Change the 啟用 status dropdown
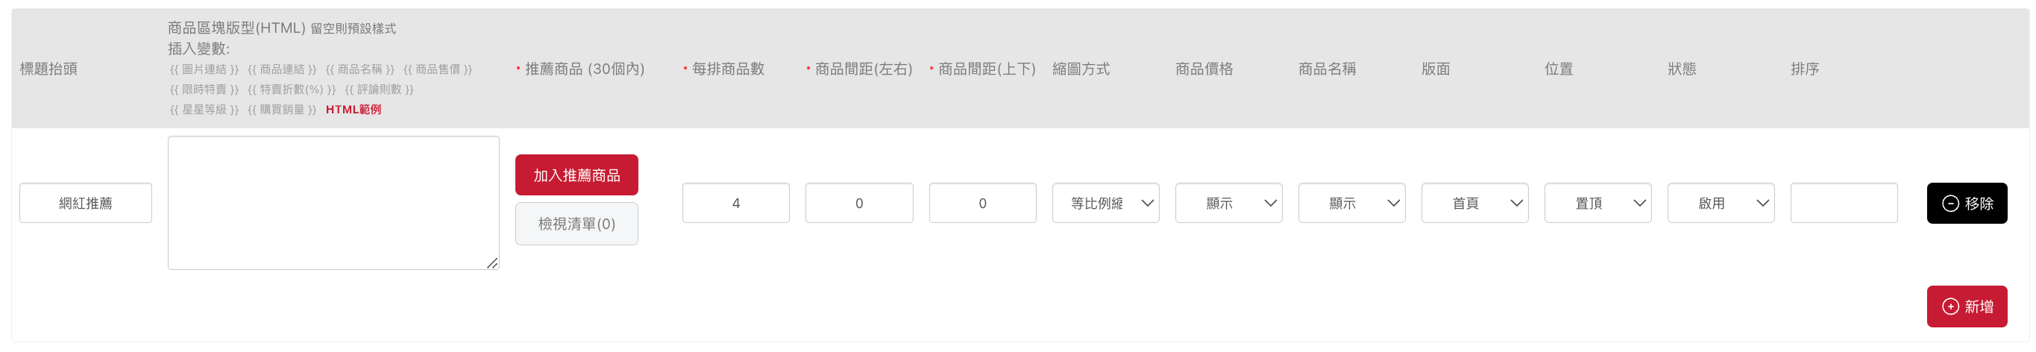Image resolution: width=2036 pixels, height=352 pixels. (x=1721, y=204)
